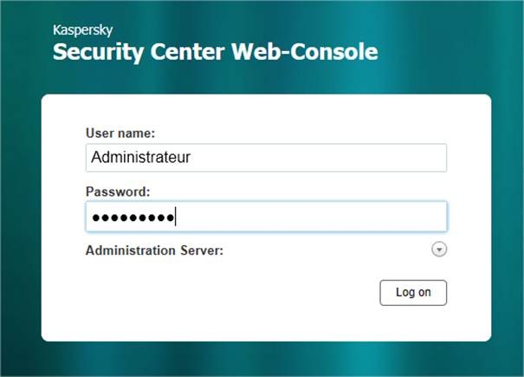Expand the Administration Server section arrow
The width and height of the screenshot is (524, 377).
coord(439,250)
